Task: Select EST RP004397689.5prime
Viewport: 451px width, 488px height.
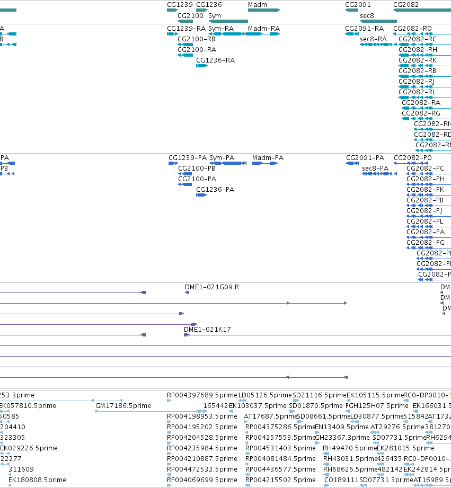Action: [x=169, y=401]
